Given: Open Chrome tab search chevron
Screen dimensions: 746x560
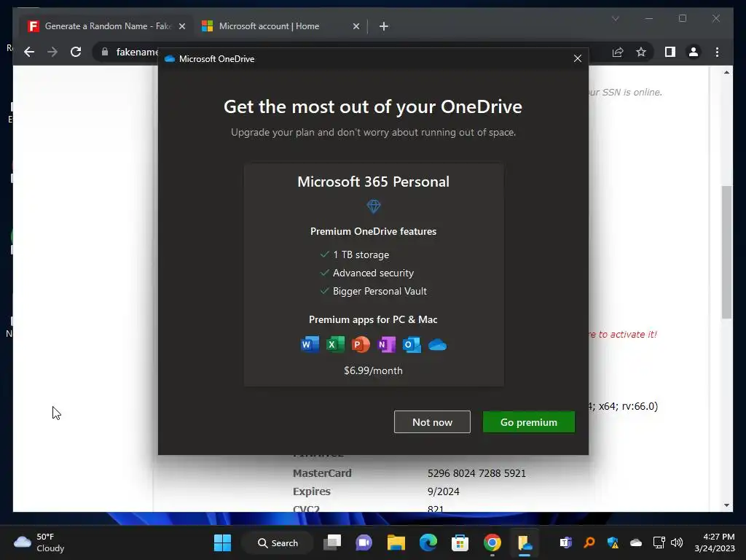Looking at the screenshot, I should coord(615,18).
